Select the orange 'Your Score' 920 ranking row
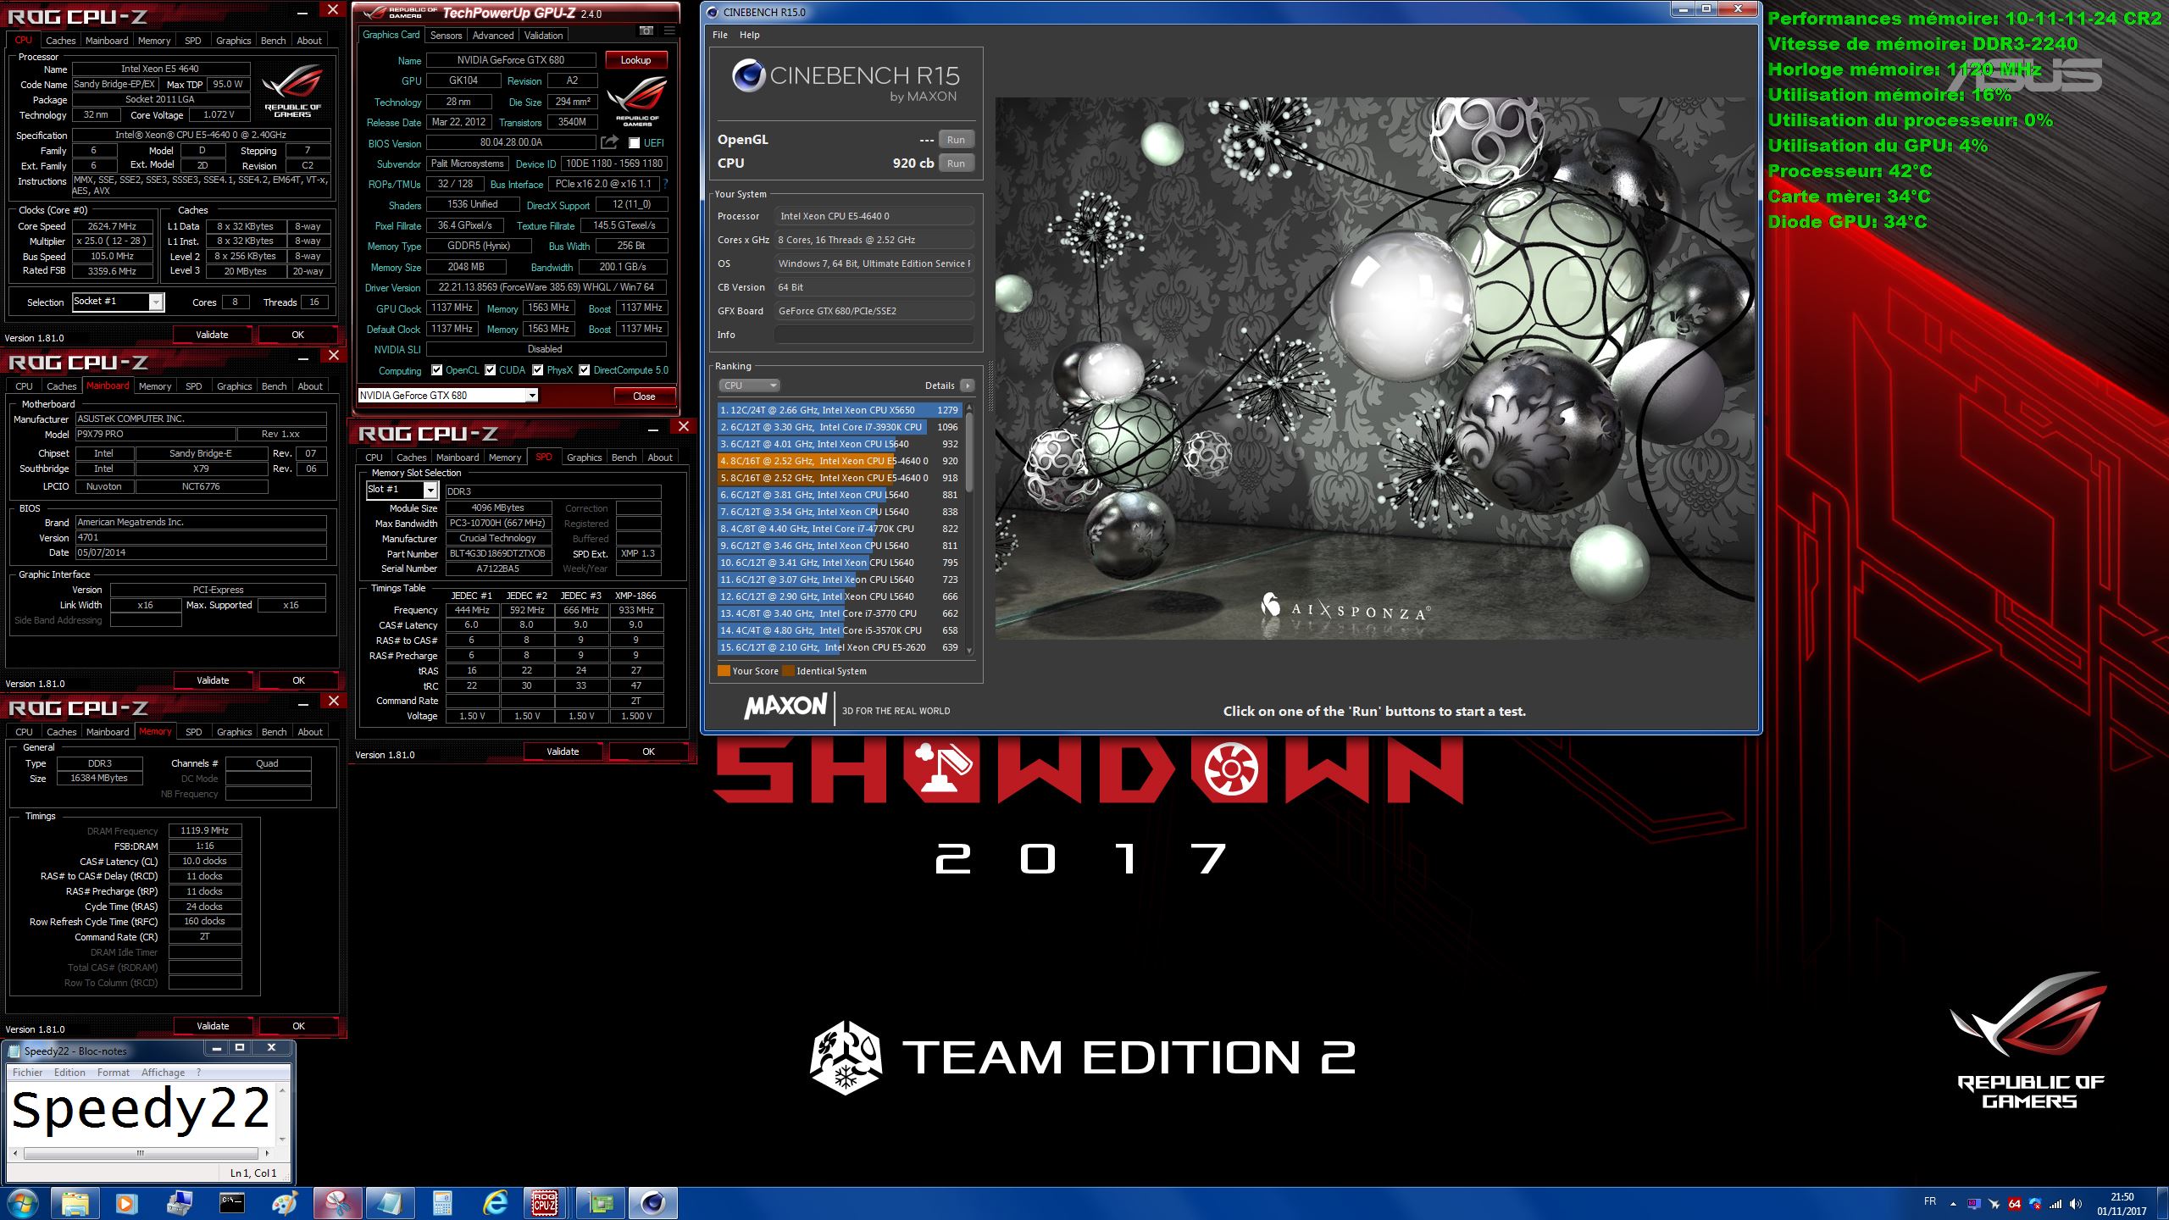 pyautogui.click(x=839, y=461)
